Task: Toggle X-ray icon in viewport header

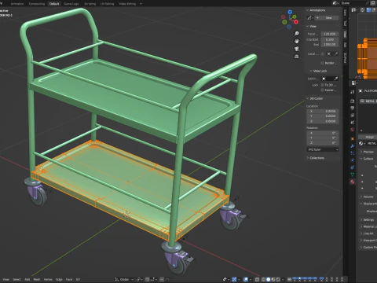Action: (257, 279)
